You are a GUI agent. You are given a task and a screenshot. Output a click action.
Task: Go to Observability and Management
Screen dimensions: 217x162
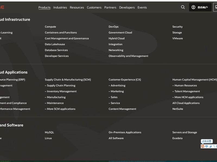(128, 56)
